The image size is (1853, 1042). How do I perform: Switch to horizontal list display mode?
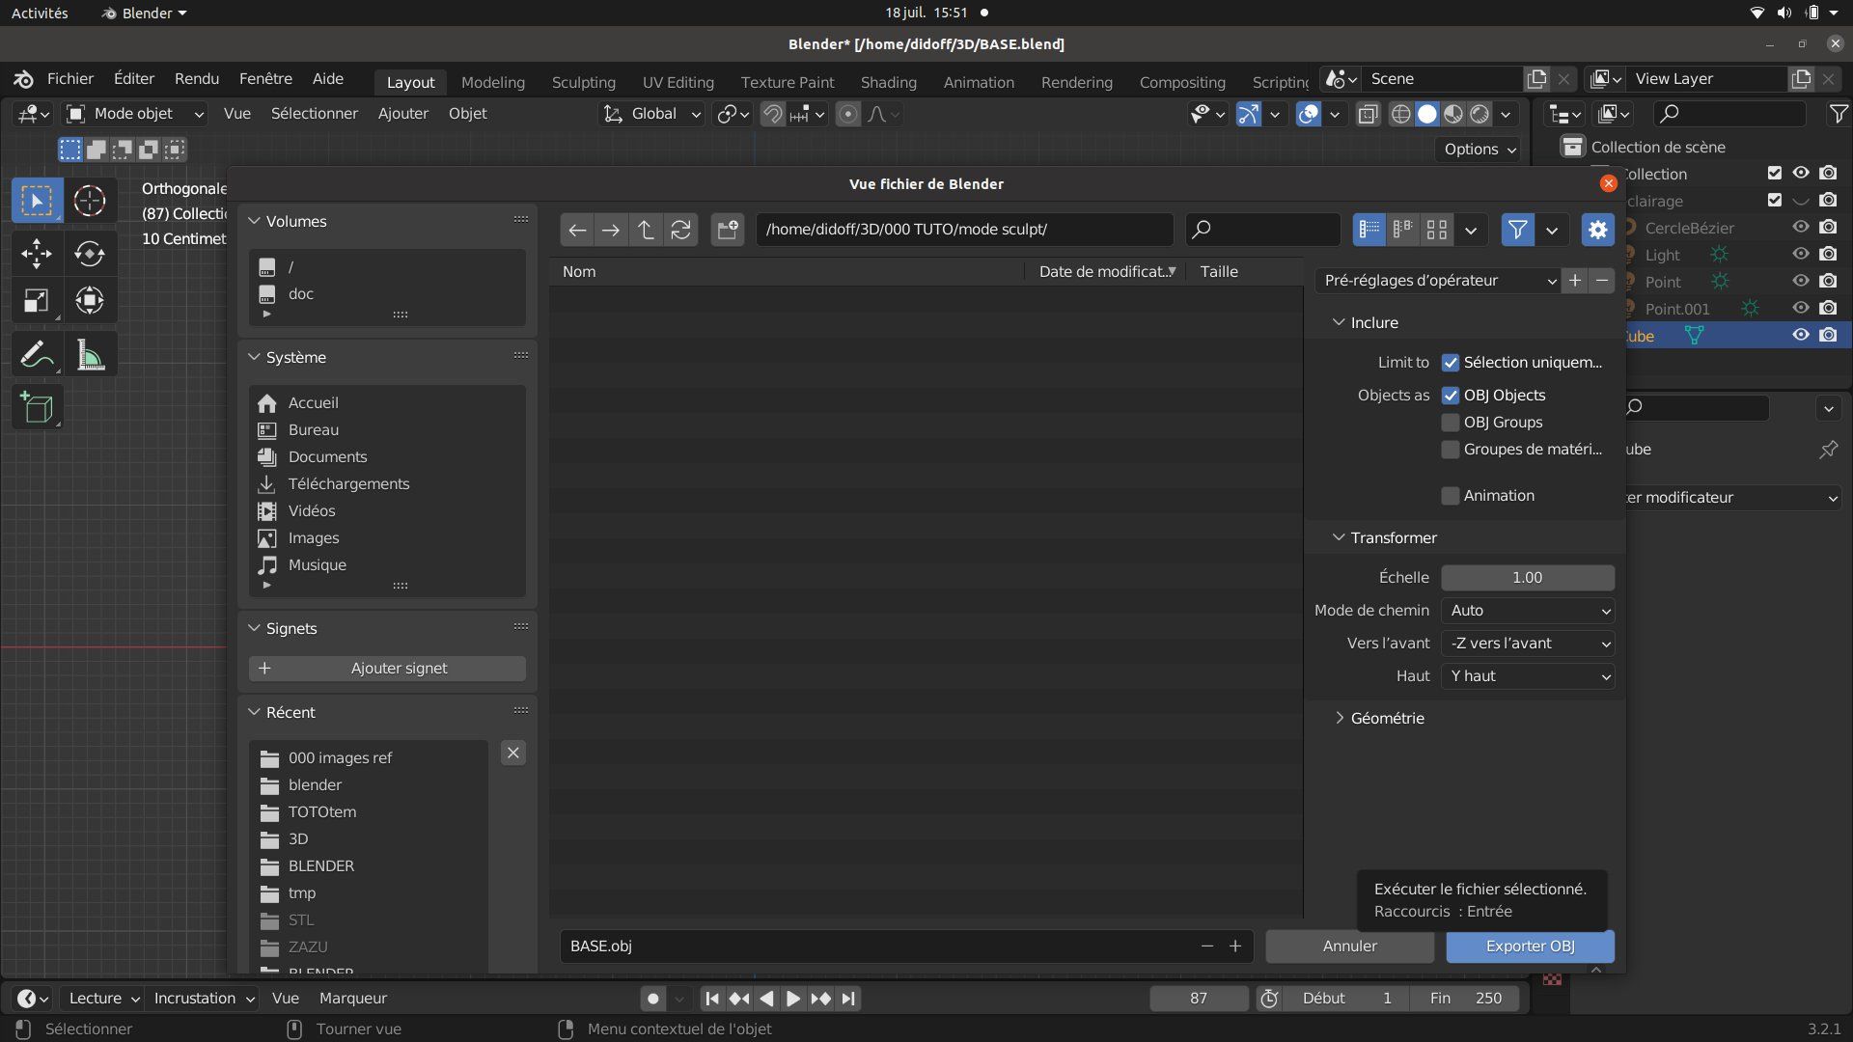pos(1403,230)
